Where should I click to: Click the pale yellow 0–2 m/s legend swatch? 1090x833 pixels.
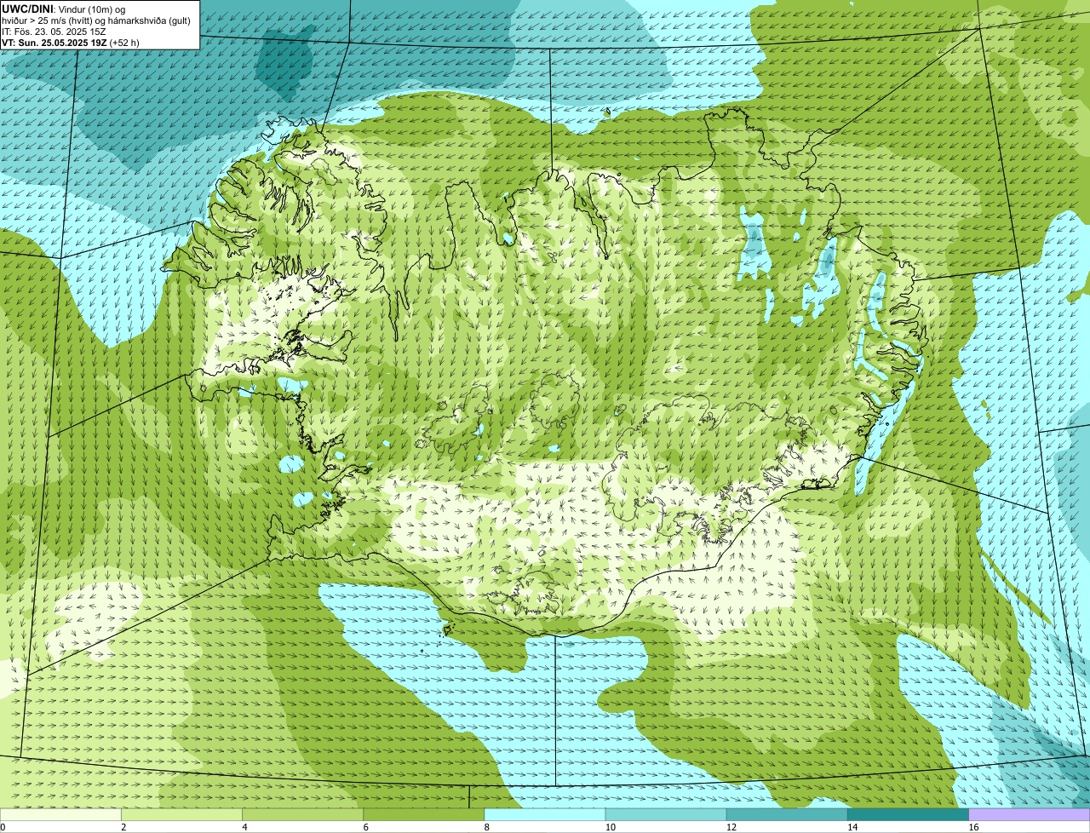click(x=60, y=815)
